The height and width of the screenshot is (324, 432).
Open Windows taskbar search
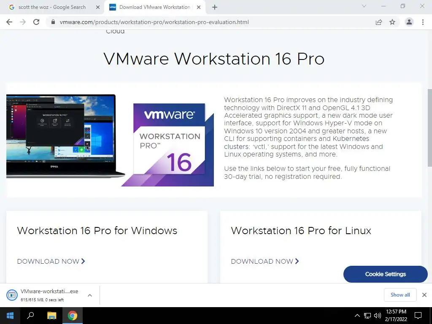coord(30,316)
